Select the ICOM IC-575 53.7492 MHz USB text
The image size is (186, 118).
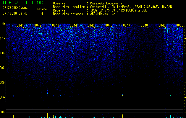(119, 10)
